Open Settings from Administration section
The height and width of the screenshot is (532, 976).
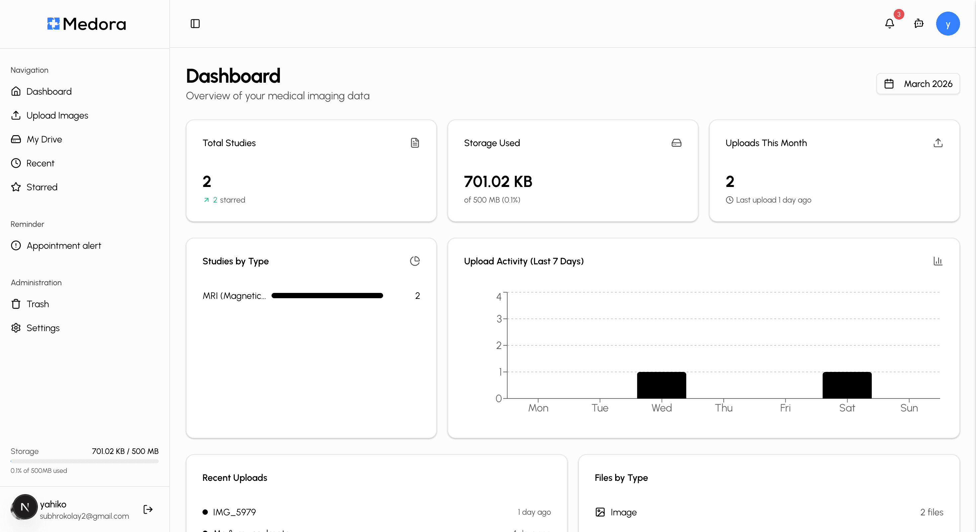click(x=43, y=328)
